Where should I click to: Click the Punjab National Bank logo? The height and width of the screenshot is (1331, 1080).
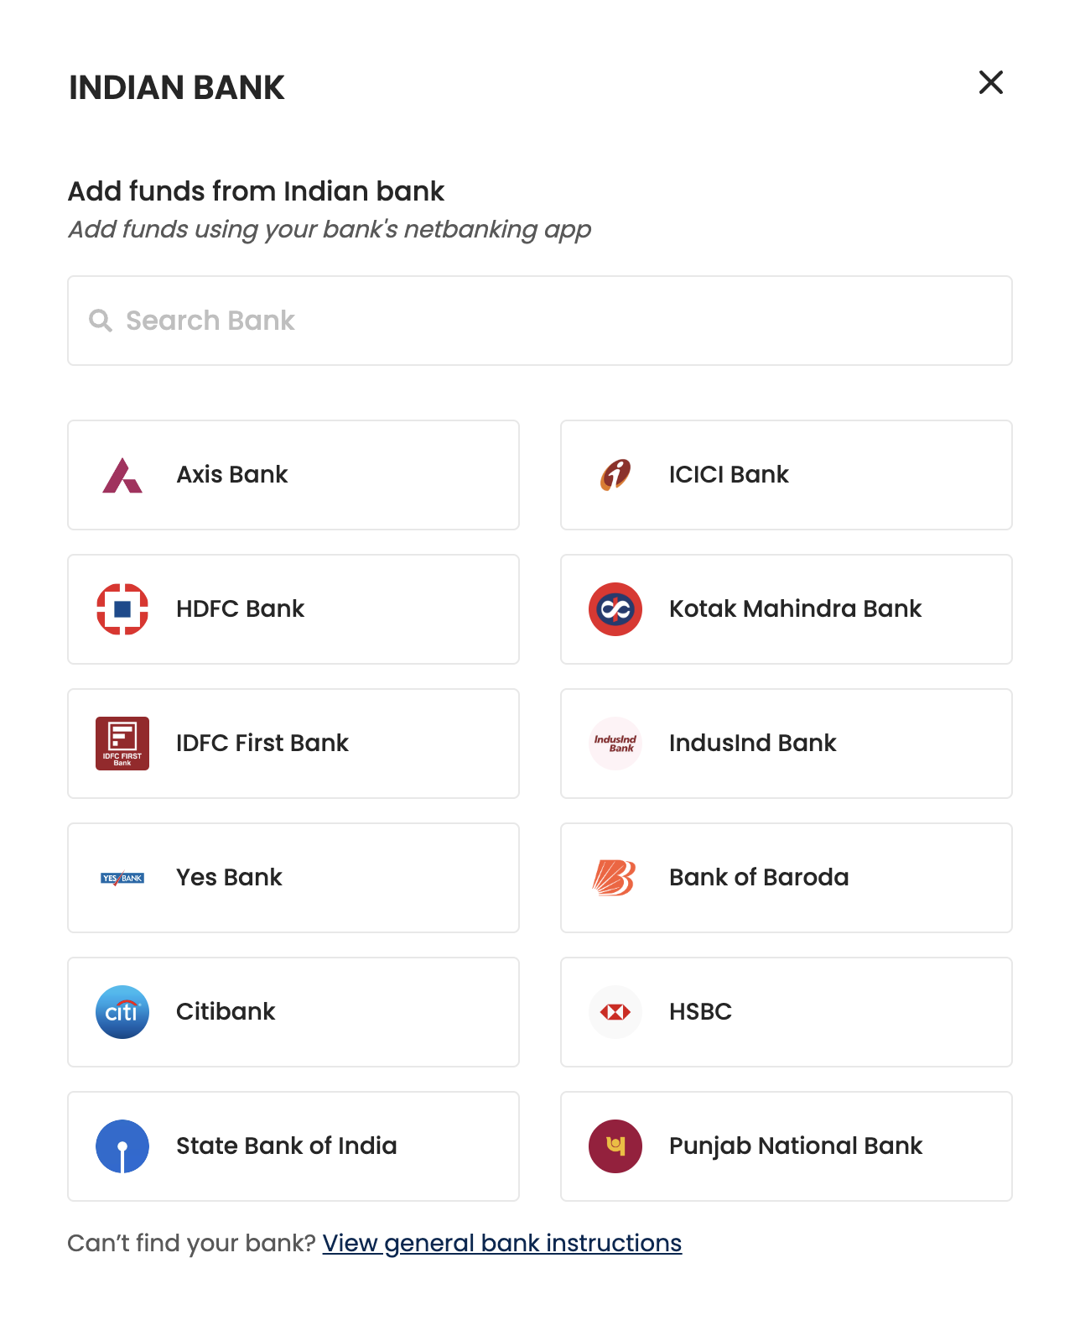[615, 1146]
